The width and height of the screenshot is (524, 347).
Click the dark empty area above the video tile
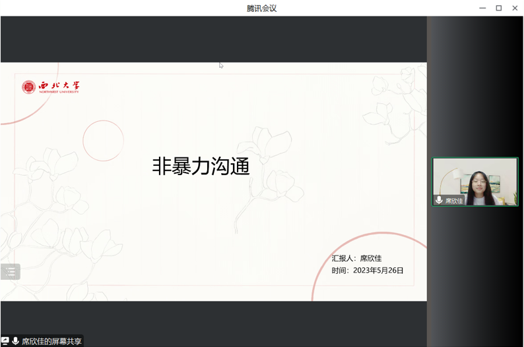(x=475, y=86)
